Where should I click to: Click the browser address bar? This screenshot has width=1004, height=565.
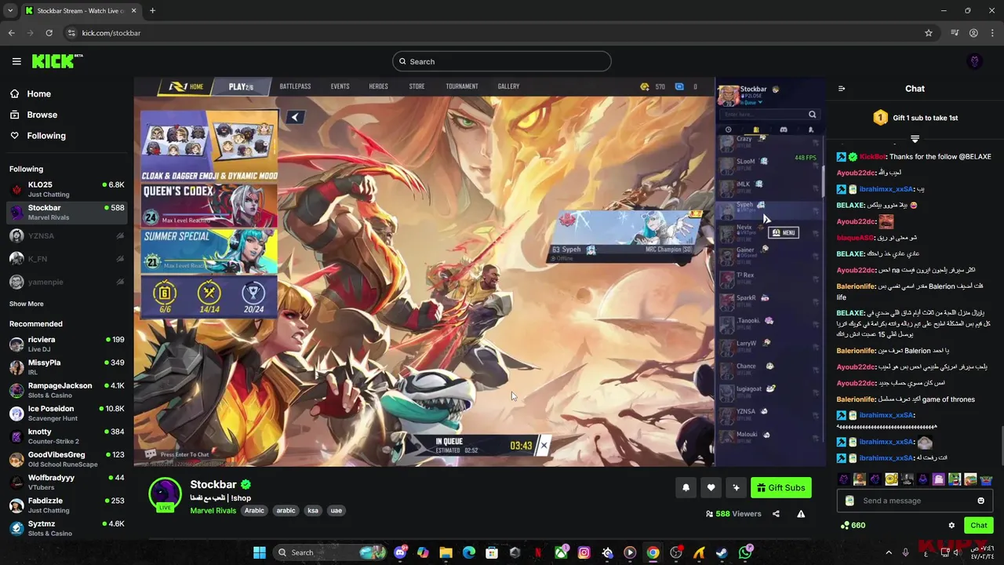click(x=494, y=33)
